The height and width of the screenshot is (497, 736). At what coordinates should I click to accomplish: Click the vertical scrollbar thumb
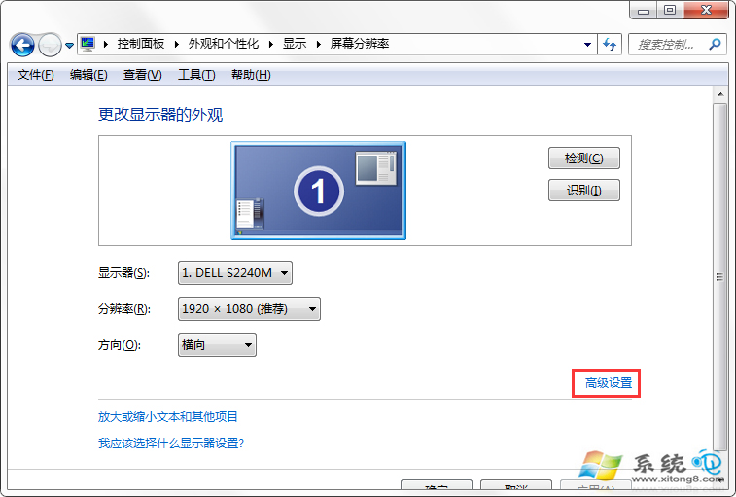pyautogui.click(x=720, y=276)
